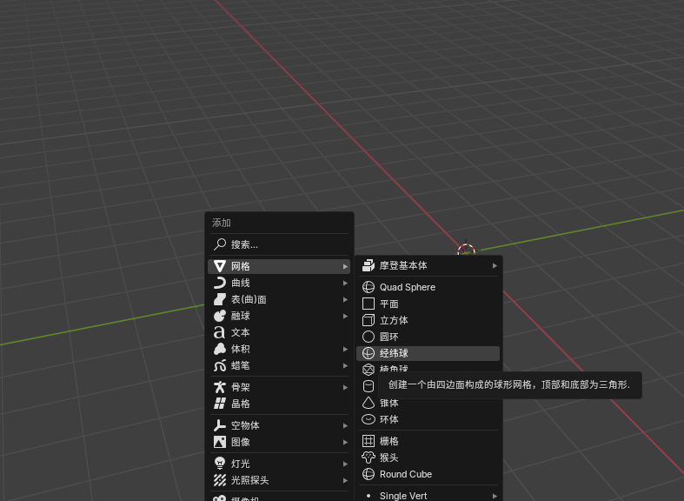Expand the 摩登基本体 submenu arrow
This screenshot has height=501, width=684.
(495, 266)
